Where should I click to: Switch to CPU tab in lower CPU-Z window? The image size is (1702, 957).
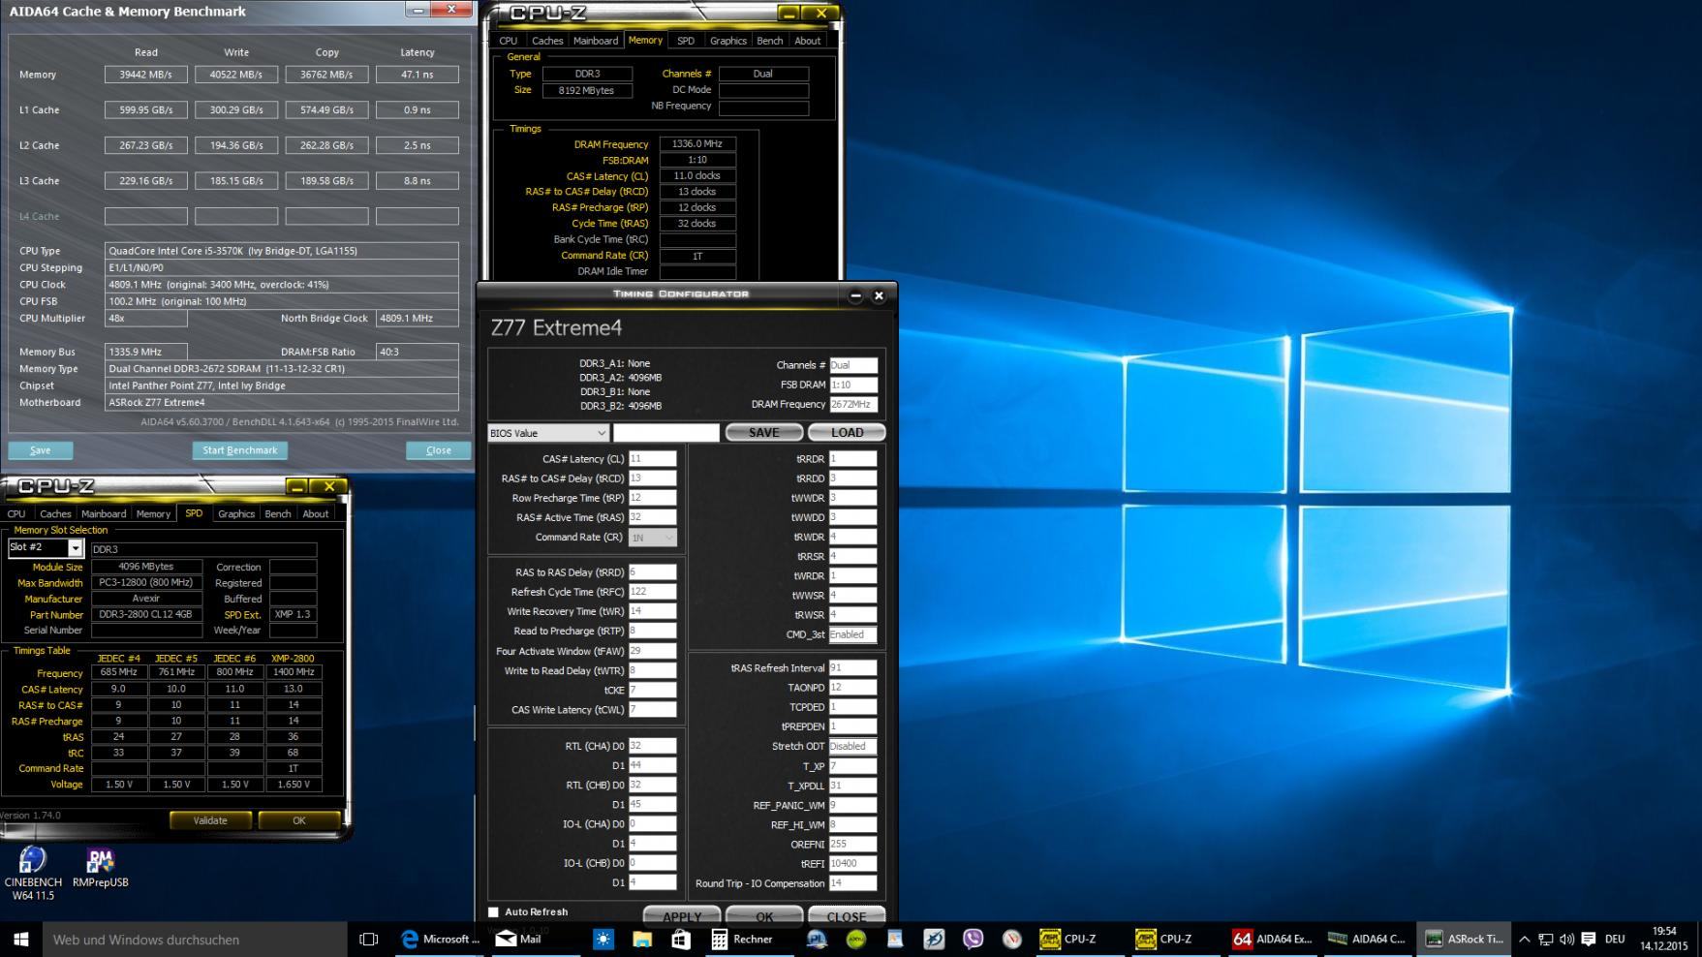tap(16, 514)
